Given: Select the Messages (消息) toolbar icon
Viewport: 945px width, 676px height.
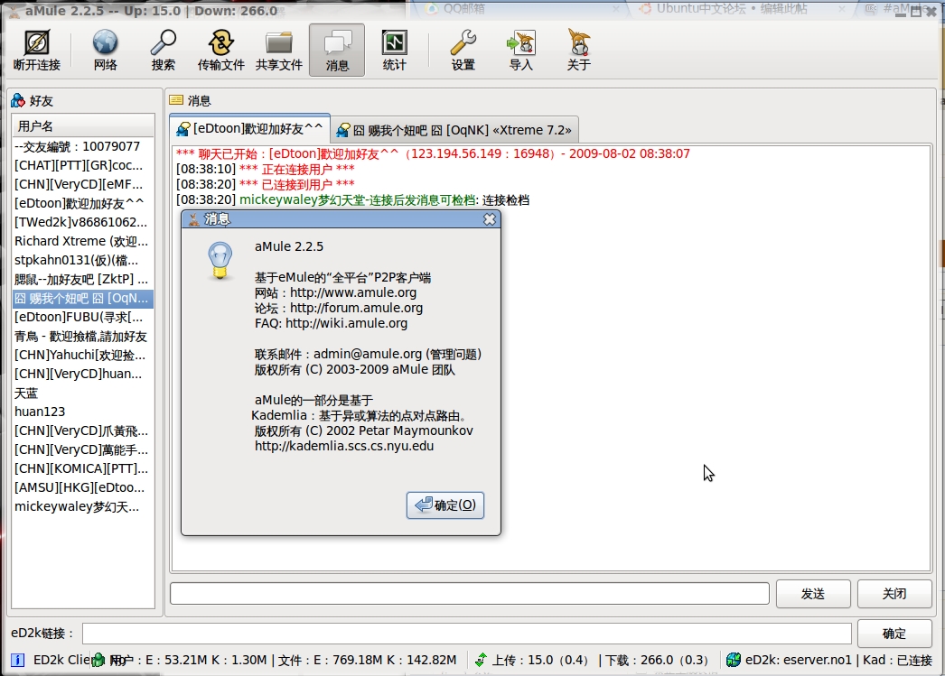Looking at the screenshot, I should point(337,50).
